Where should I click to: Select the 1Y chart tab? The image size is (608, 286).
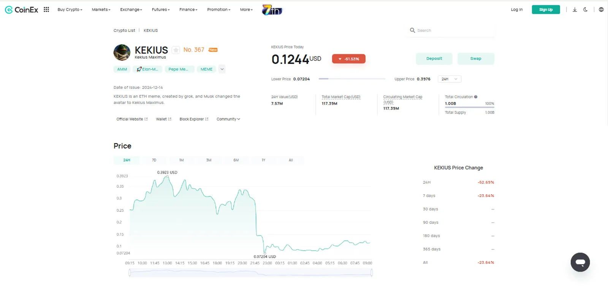263,160
